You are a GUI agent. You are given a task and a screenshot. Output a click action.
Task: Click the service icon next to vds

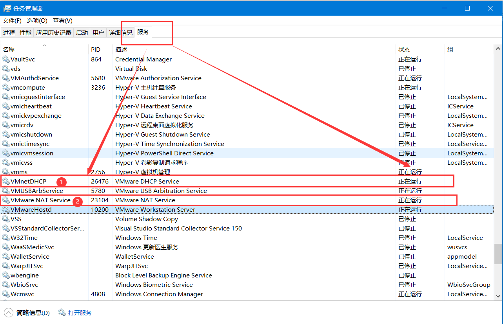pos(5,69)
